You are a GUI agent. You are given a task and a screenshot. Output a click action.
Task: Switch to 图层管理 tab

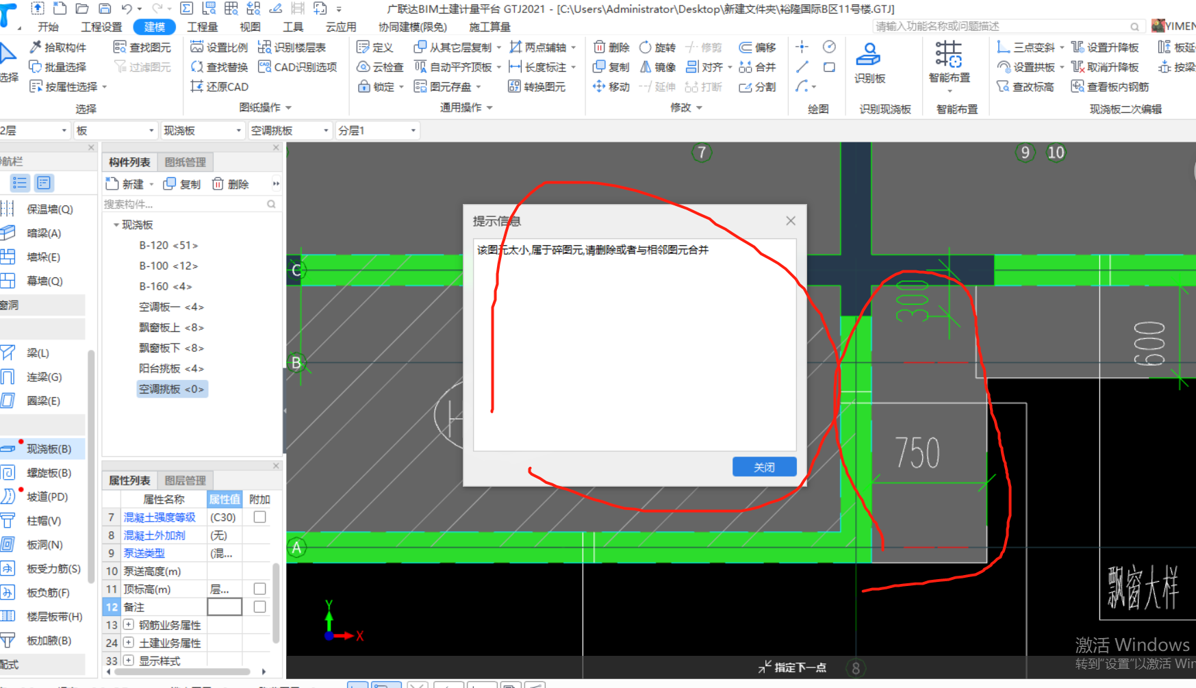point(186,480)
